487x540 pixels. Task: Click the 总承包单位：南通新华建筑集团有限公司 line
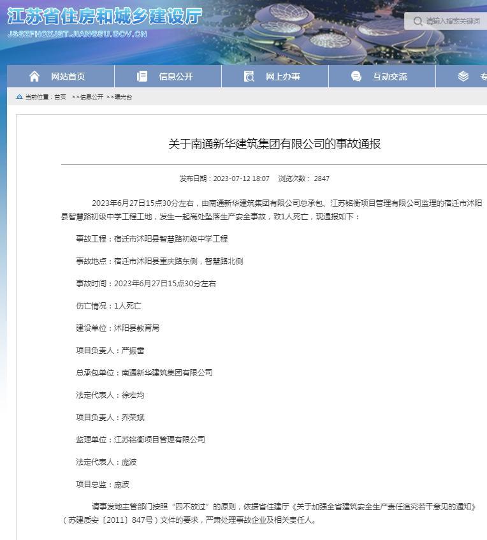(x=144, y=372)
